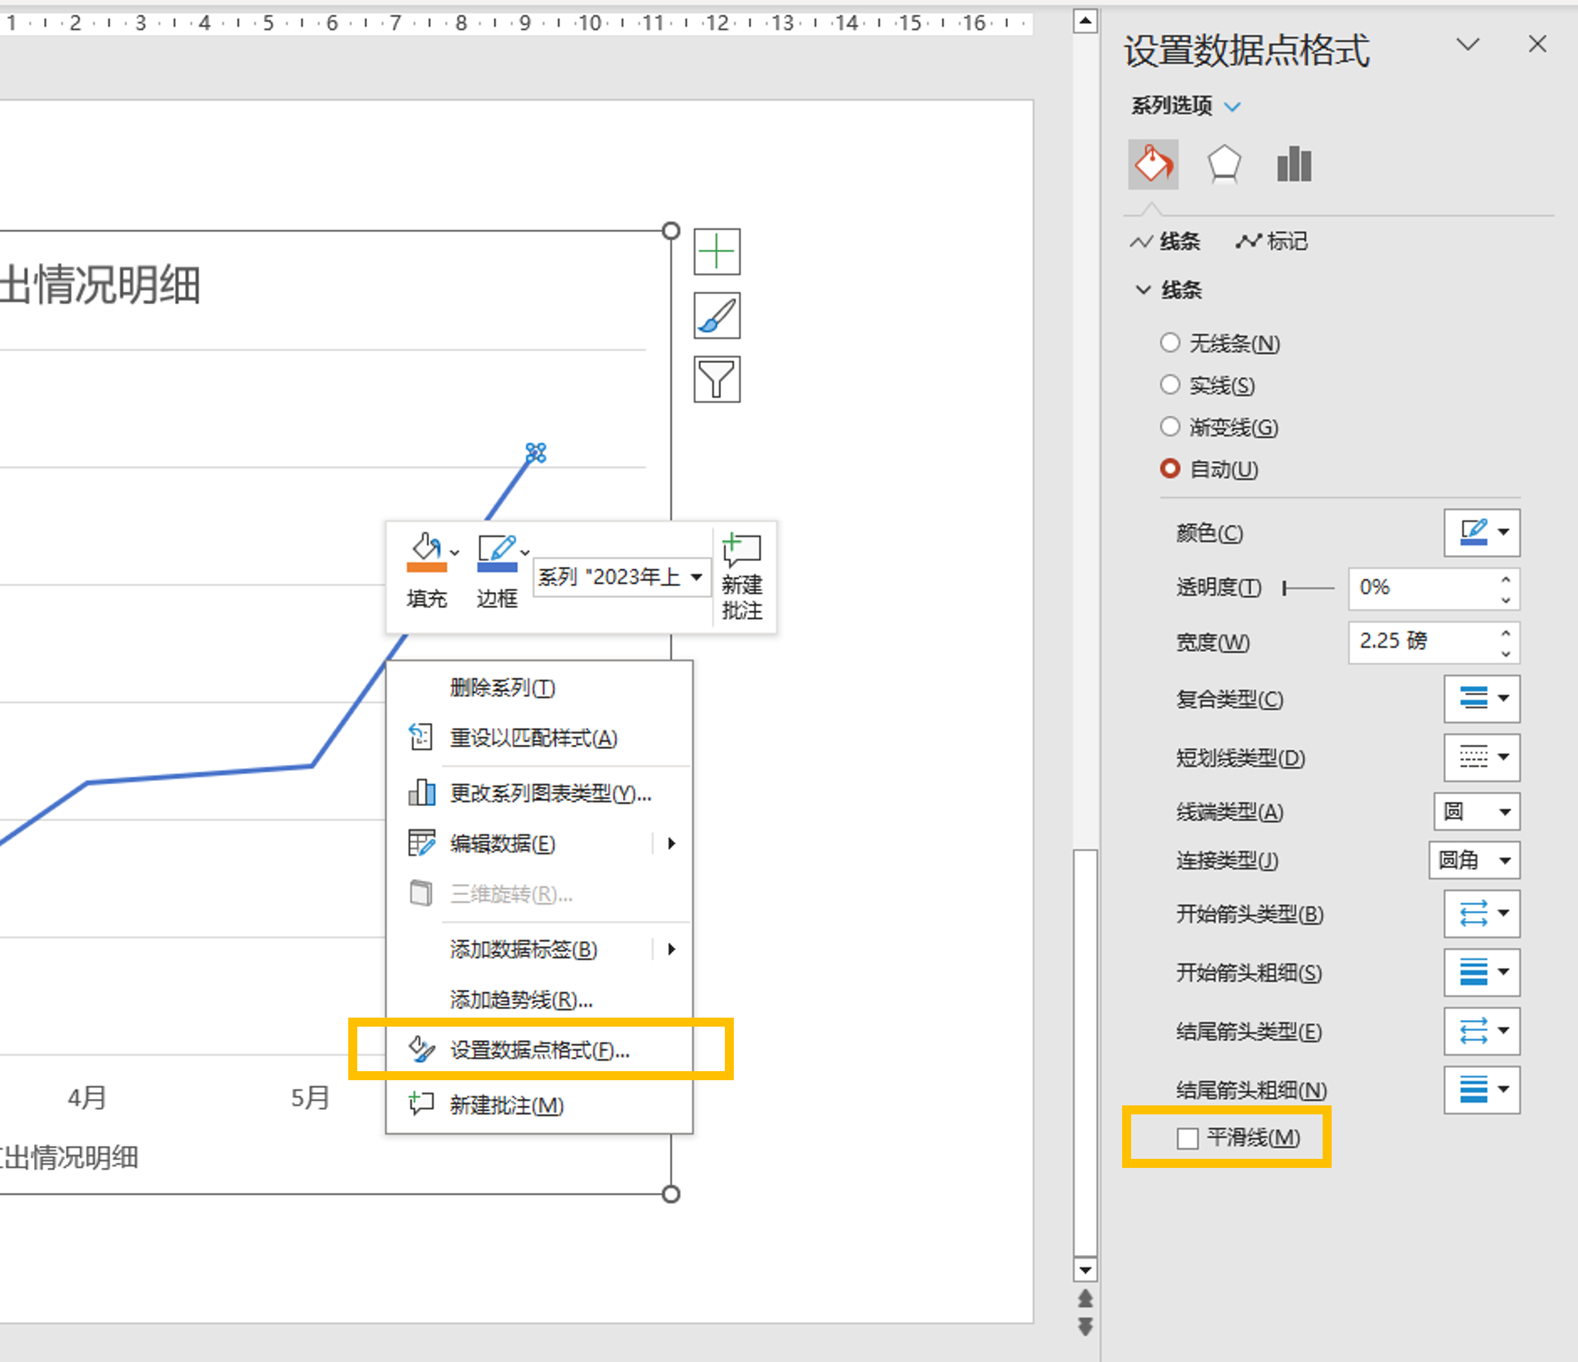Screen dimensions: 1578x1362
Task: Select the 实线 radio button
Action: coord(1170,385)
